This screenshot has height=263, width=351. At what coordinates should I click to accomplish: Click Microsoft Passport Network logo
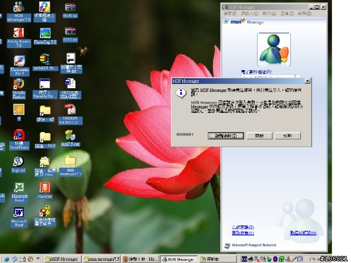[x=251, y=245]
